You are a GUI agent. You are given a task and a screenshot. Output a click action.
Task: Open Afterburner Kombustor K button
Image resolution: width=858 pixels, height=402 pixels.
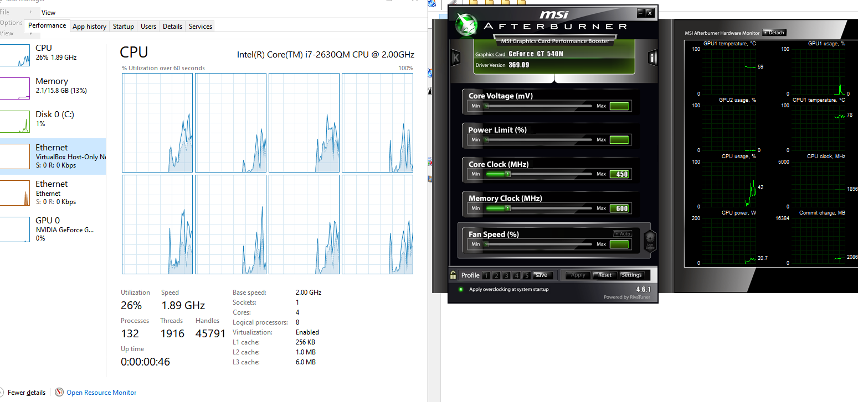click(x=456, y=58)
